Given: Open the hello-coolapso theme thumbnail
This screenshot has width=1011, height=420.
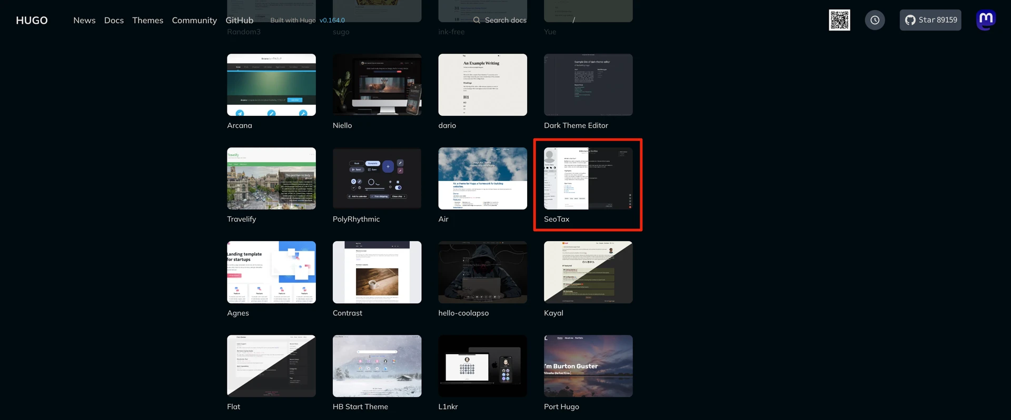Looking at the screenshot, I should [483, 272].
